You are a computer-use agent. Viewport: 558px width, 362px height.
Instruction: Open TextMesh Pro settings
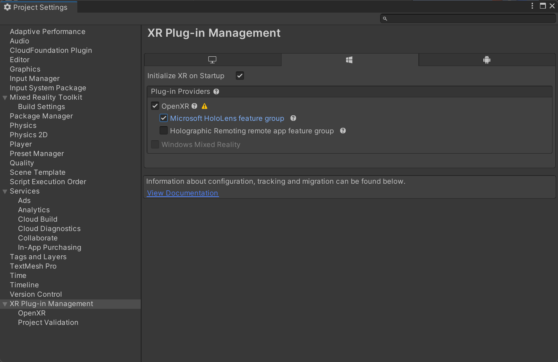point(33,266)
